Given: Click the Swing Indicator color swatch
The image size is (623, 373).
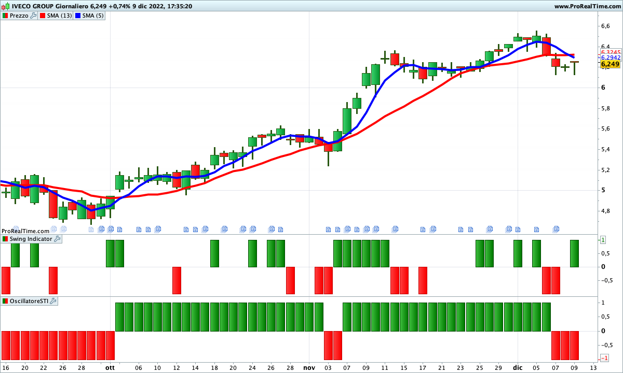Looking at the screenshot, I should (5, 239).
